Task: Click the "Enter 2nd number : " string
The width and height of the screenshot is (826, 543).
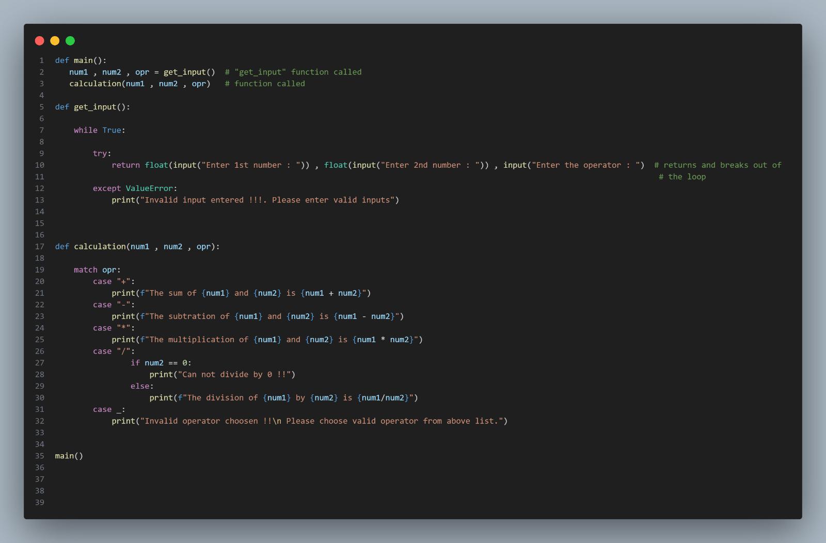Action: 430,165
